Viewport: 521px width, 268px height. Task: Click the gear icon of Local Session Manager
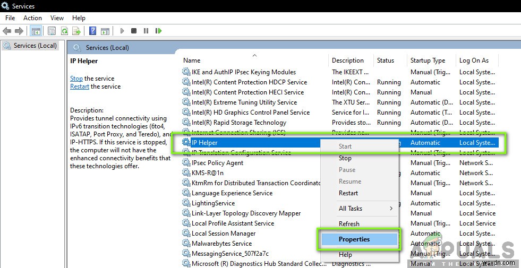[x=186, y=233]
